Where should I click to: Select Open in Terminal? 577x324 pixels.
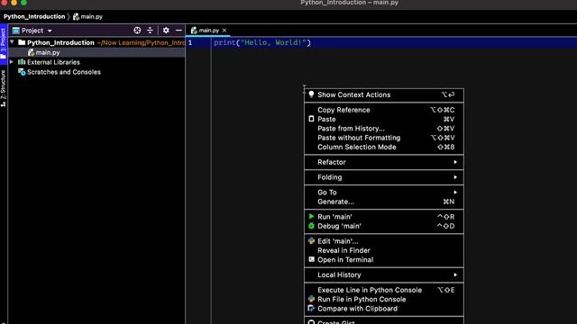(x=384, y=260)
